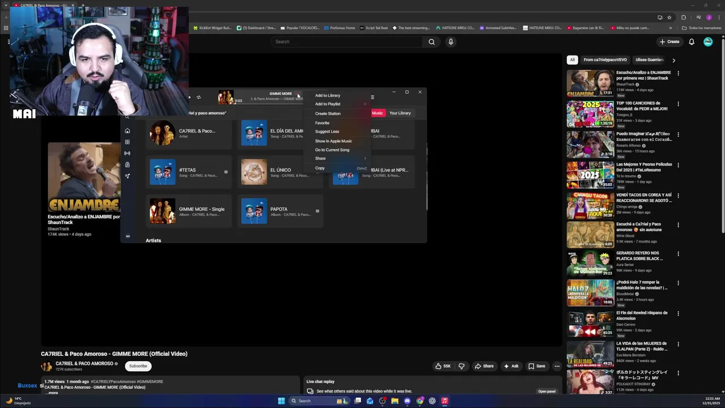Open Browse grid icon in Apple Music sidebar
The image size is (725, 408).
click(x=127, y=142)
